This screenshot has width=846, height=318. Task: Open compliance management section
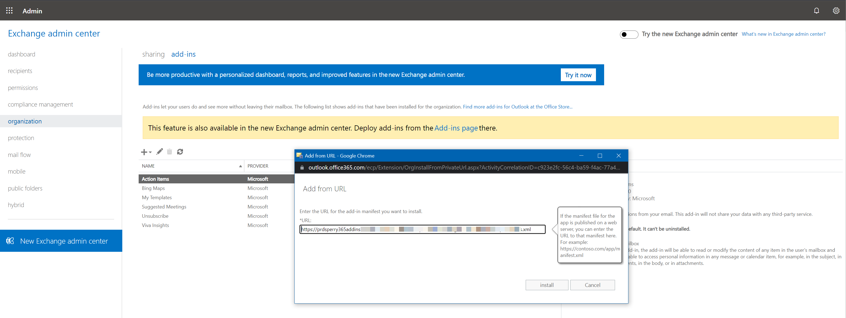(40, 104)
